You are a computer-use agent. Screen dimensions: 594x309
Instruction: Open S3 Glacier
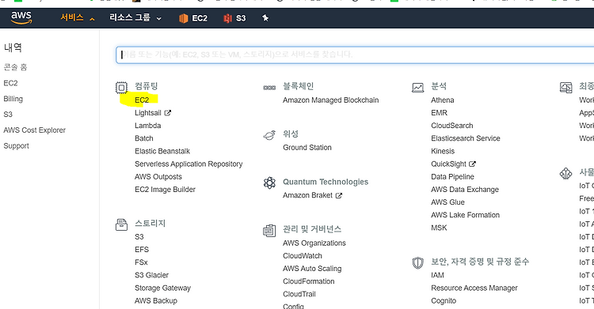tap(151, 275)
